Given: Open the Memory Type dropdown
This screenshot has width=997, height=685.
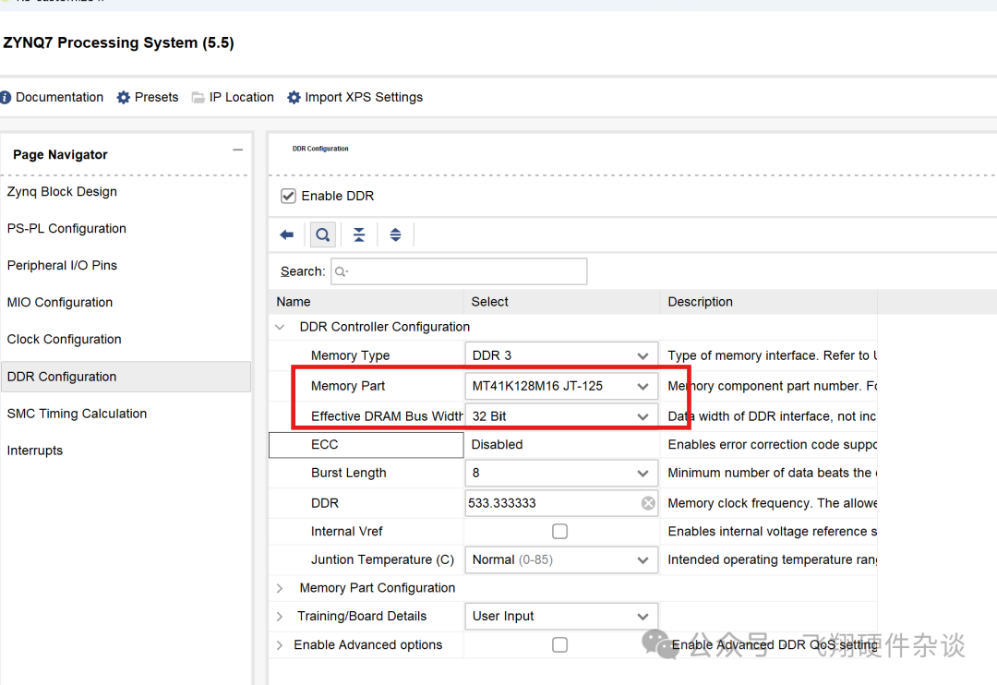Looking at the screenshot, I should (x=561, y=355).
